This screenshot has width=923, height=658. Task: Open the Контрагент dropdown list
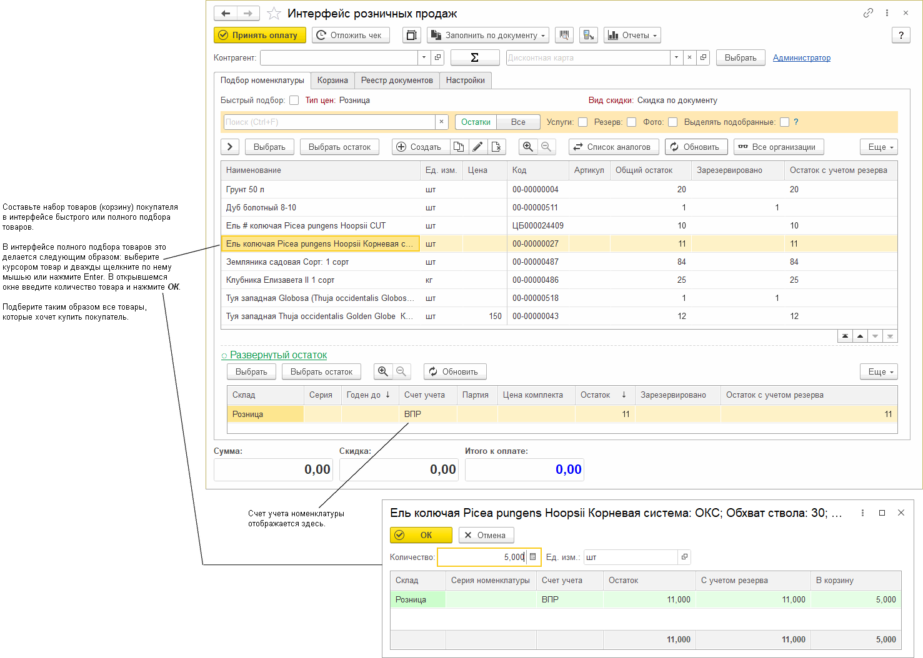click(424, 57)
